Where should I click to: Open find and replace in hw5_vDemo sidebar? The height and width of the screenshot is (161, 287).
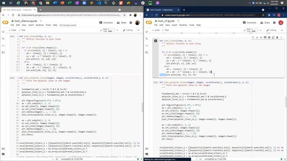coord(3,39)
